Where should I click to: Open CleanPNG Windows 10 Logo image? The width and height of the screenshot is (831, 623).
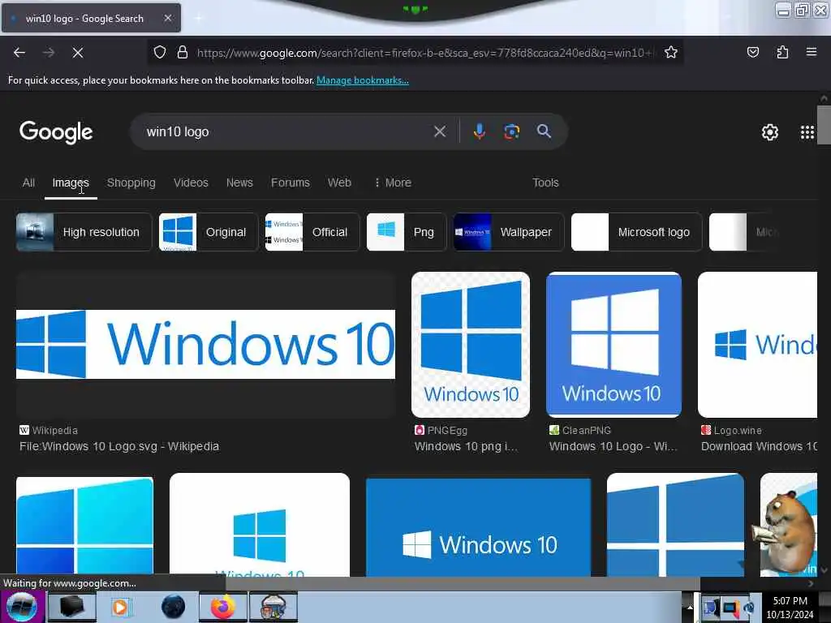[x=614, y=345]
